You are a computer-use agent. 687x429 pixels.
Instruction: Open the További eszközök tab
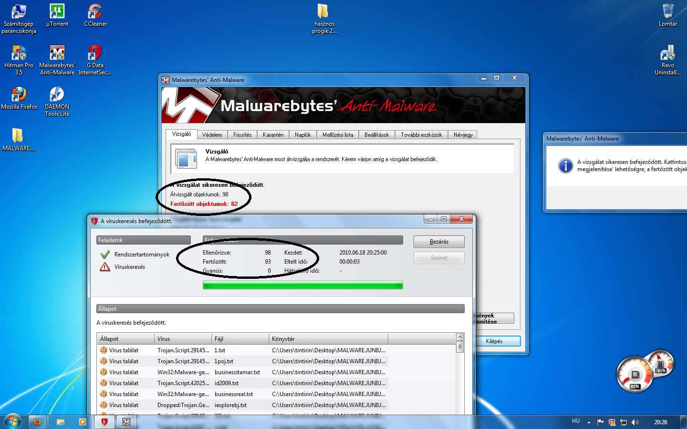coord(421,135)
